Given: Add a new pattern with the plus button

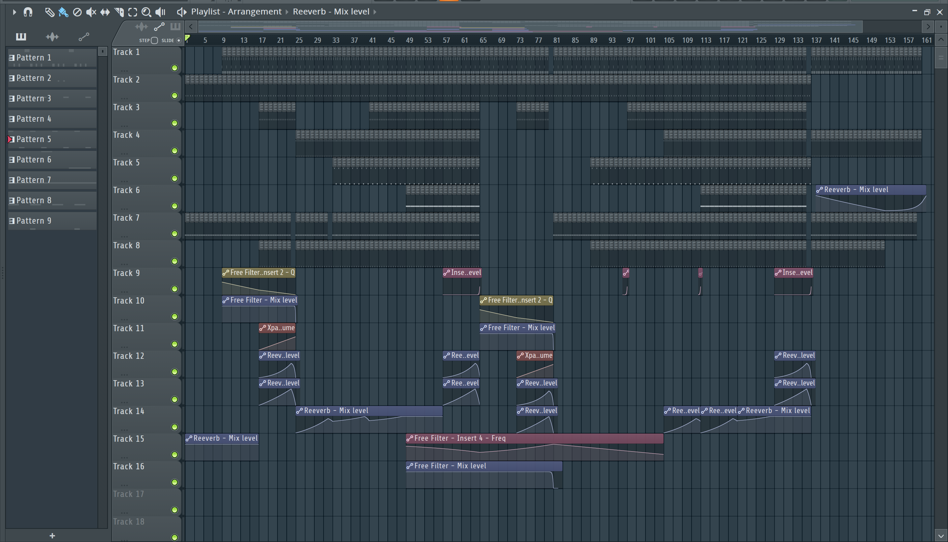Looking at the screenshot, I should click(x=52, y=536).
